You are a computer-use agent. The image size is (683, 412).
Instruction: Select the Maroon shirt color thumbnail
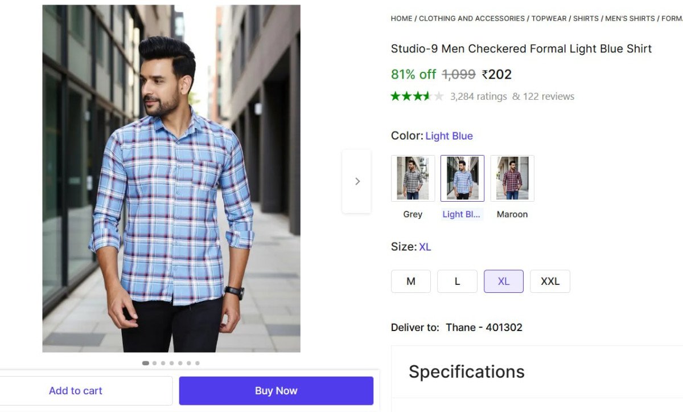point(512,177)
